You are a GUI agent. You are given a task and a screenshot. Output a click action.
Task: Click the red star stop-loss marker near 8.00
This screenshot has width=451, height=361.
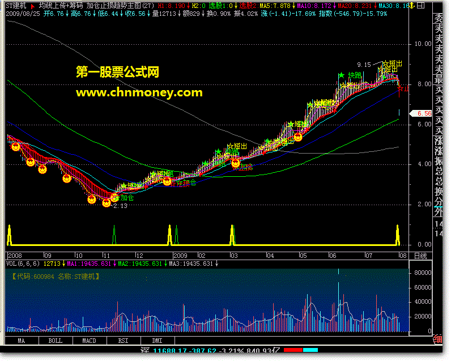point(401,88)
